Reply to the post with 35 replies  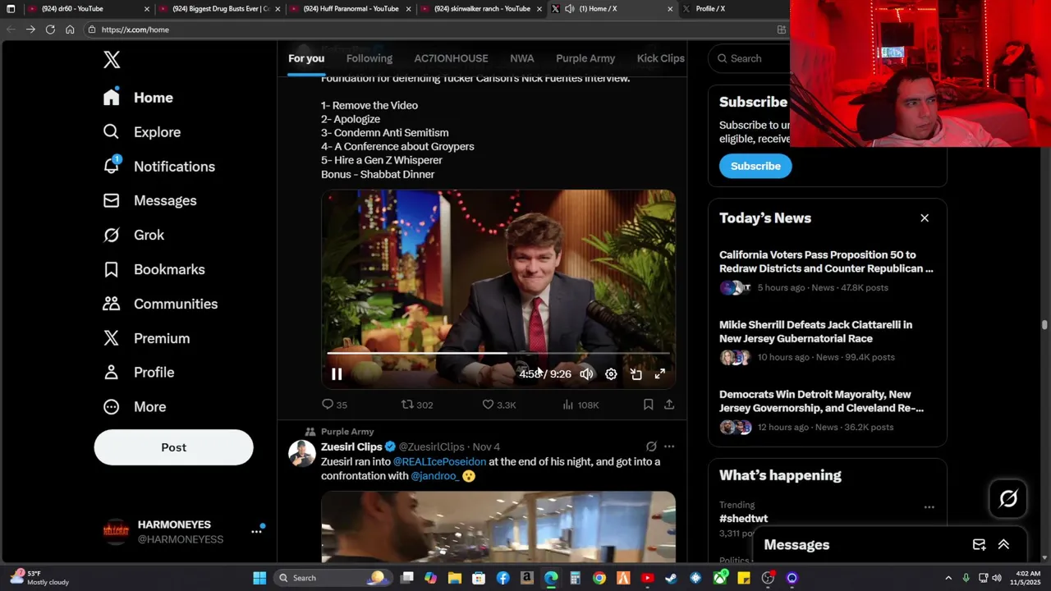pos(334,405)
